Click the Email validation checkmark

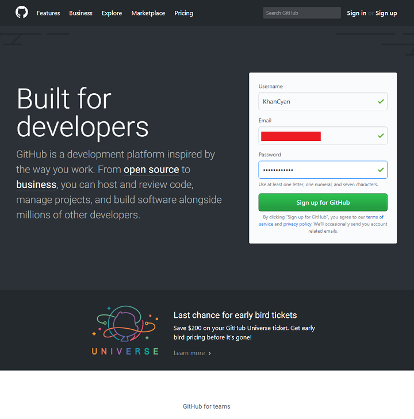coord(381,136)
